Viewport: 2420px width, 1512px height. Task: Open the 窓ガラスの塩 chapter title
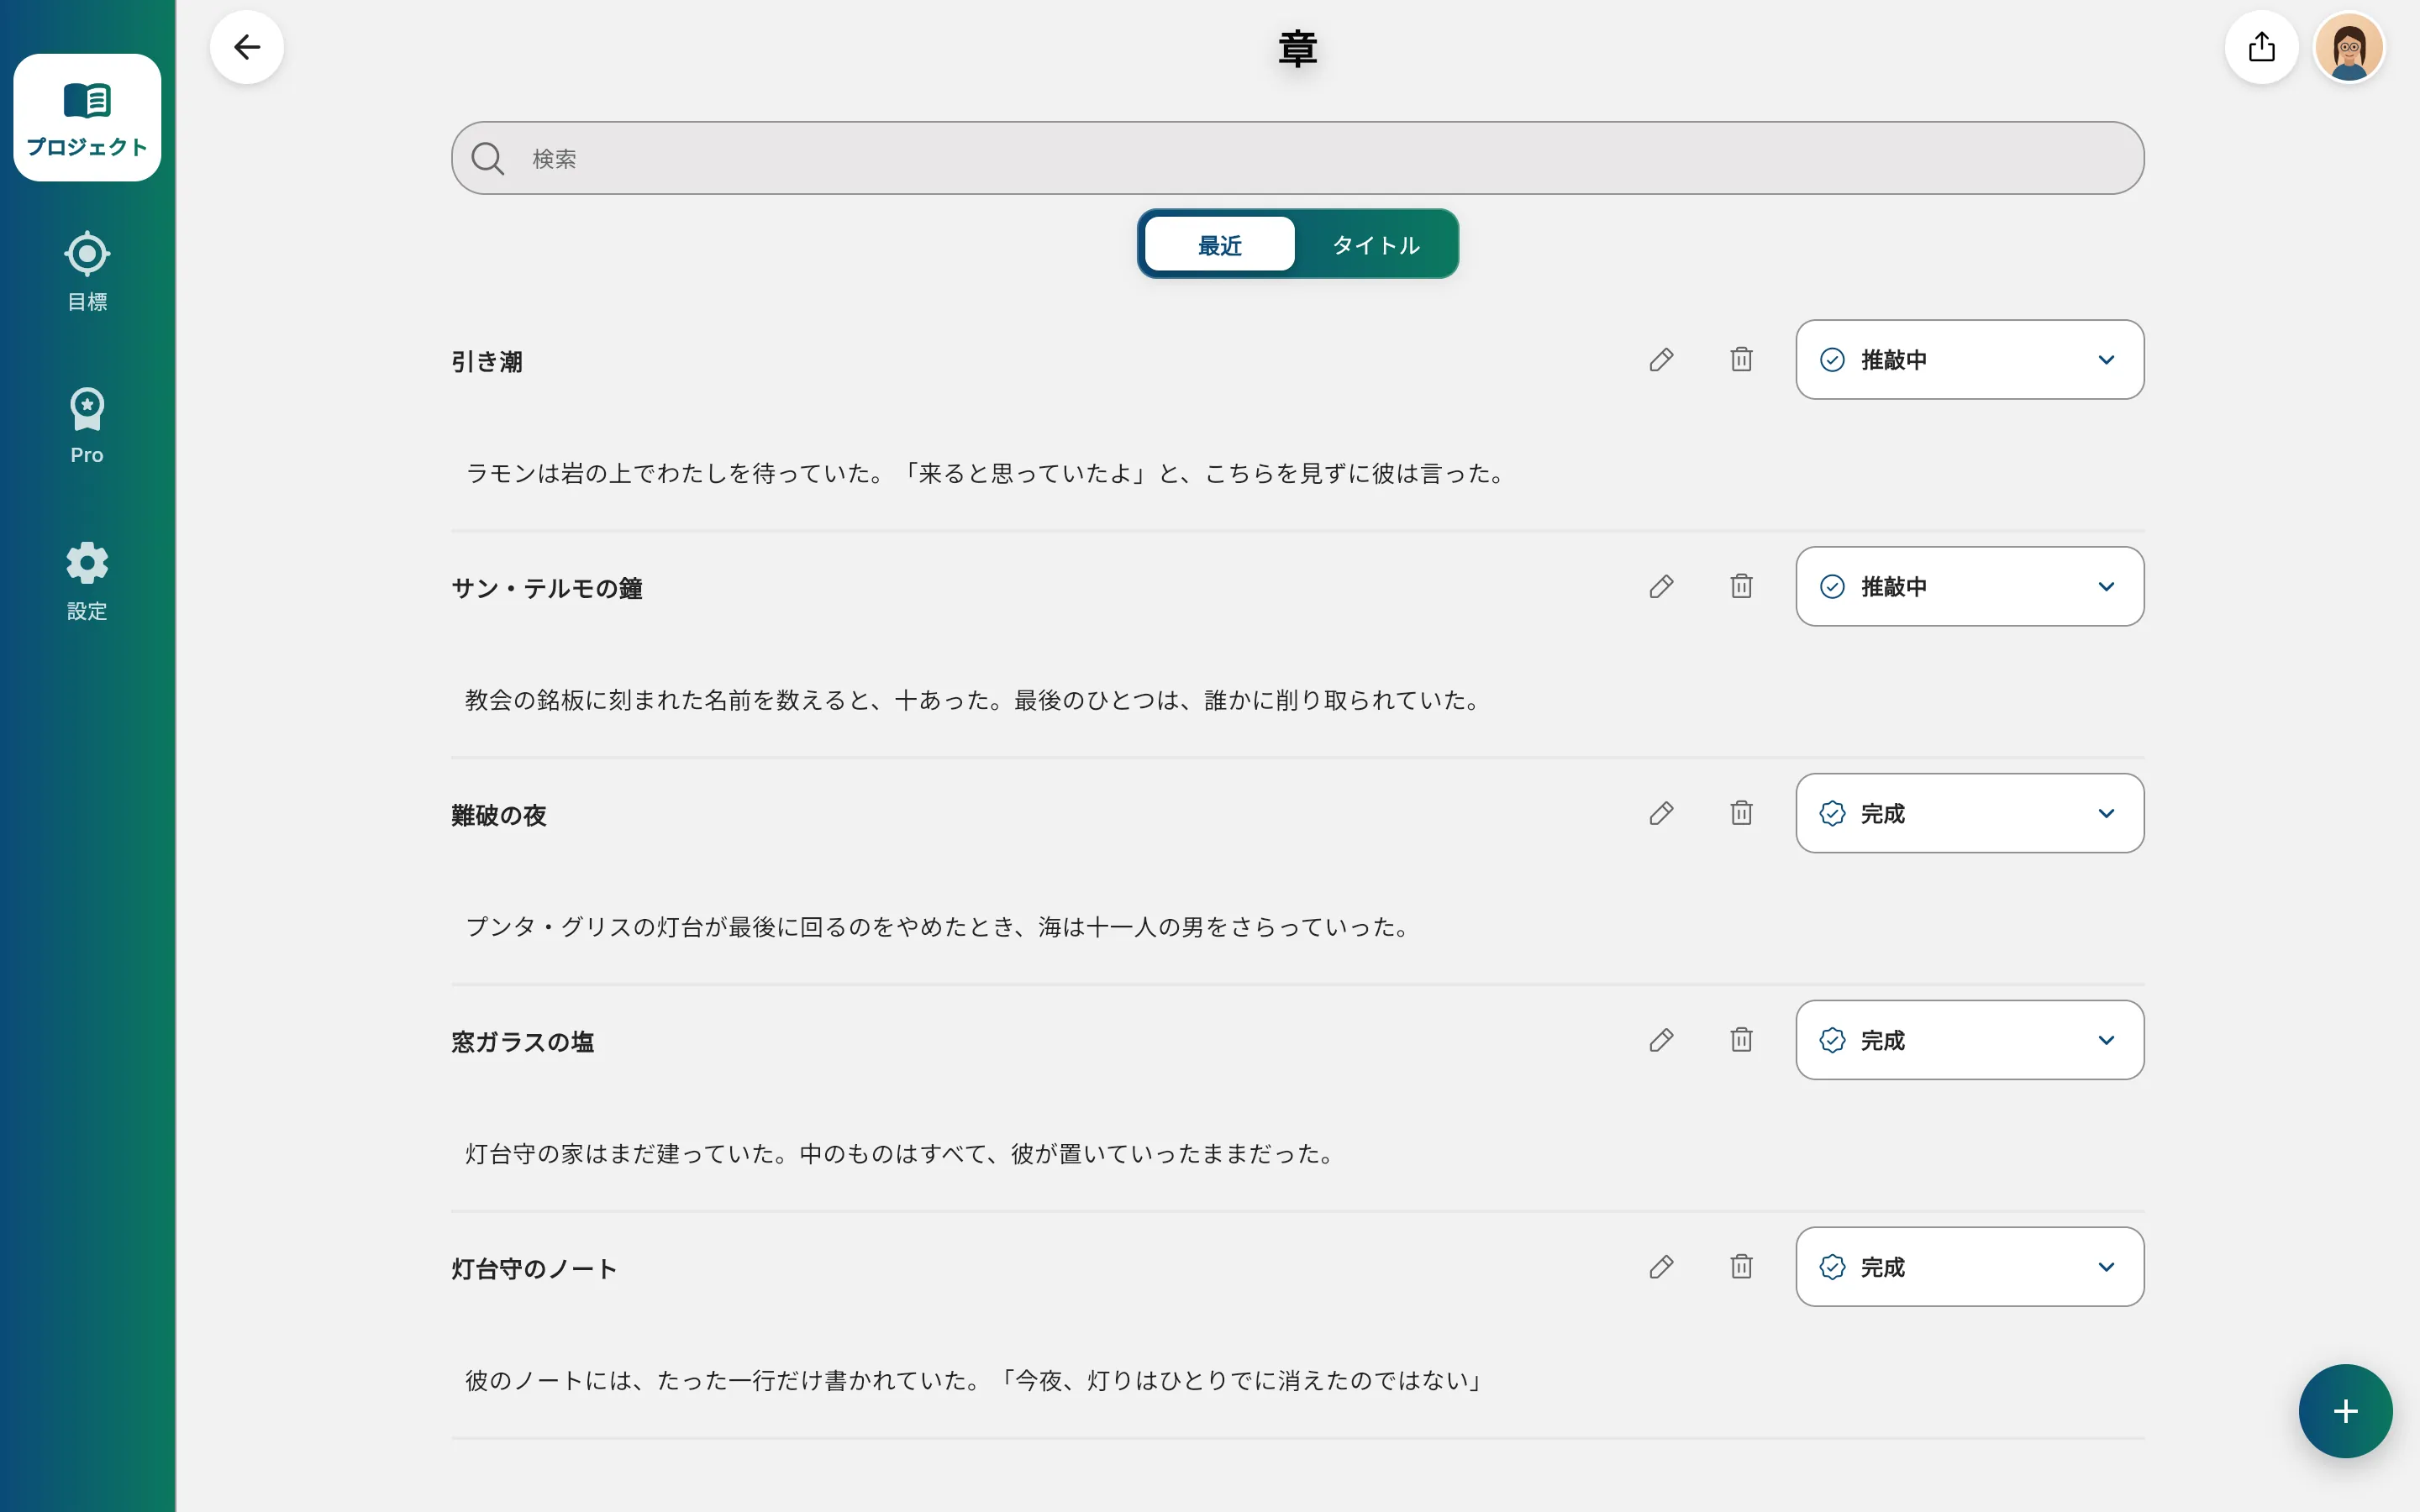[x=523, y=1043]
